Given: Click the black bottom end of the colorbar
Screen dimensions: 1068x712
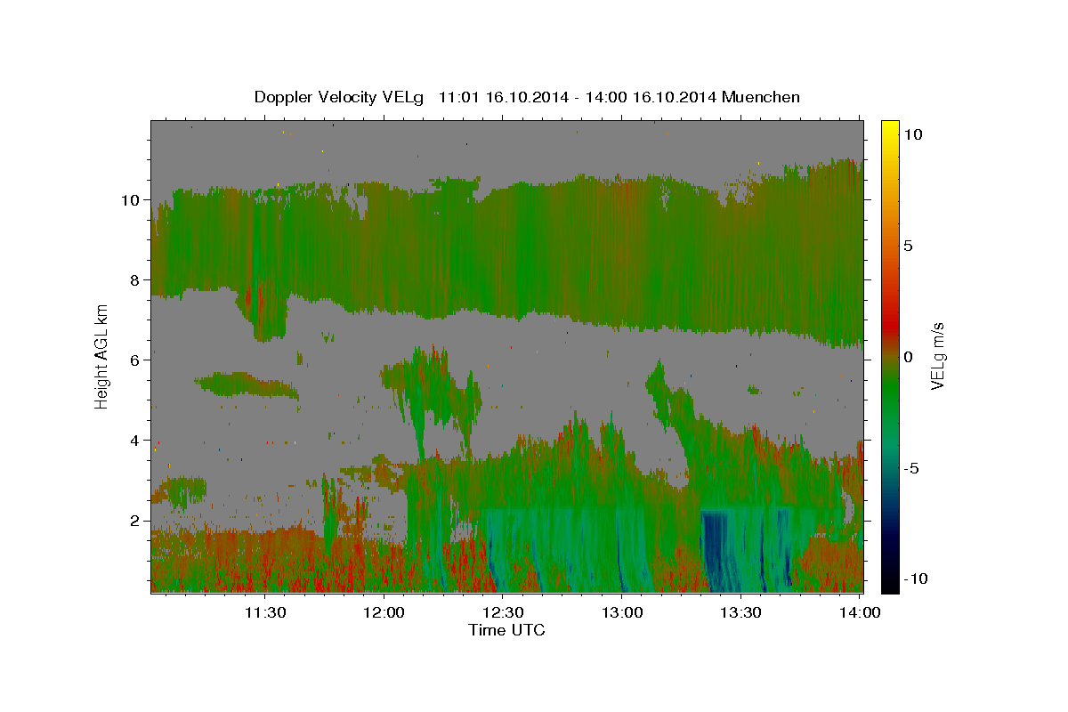Looking at the screenshot, I should pos(890,586).
